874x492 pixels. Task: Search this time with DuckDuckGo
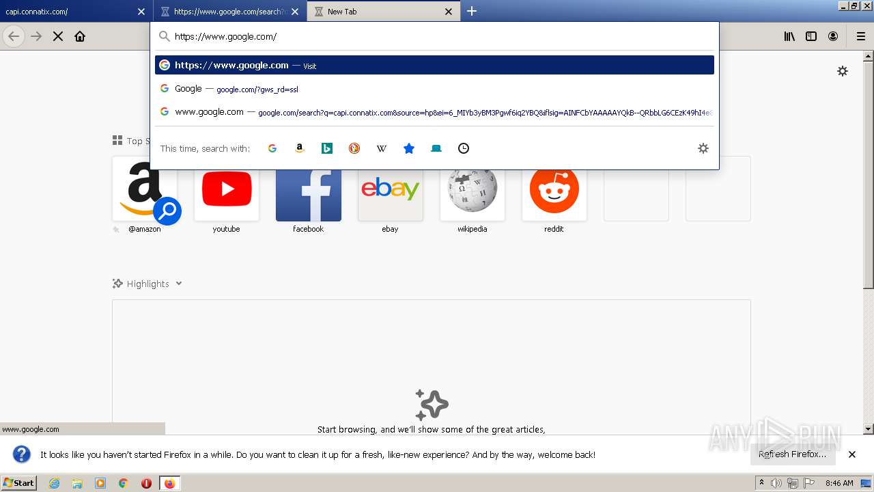[x=354, y=148]
